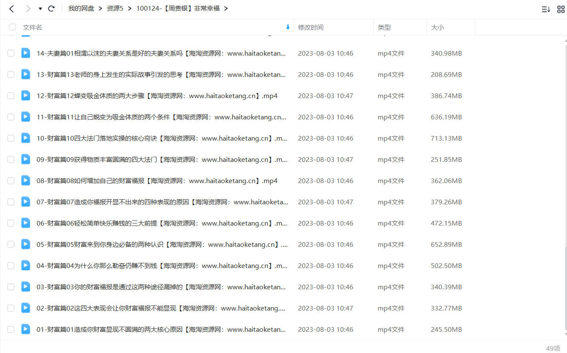Click video icon of 01-财富篇01 file

[26, 329]
